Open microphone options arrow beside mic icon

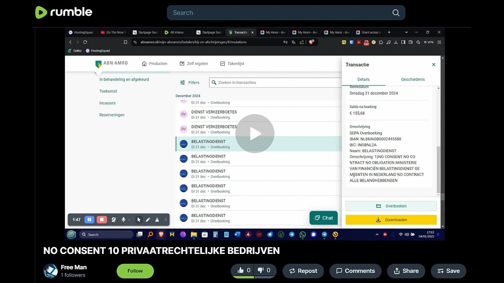point(129,220)
